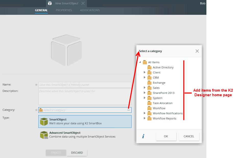Click the folder icon in Category field
The width and height of the screenshot is (234, 158).
pos(41,110)
